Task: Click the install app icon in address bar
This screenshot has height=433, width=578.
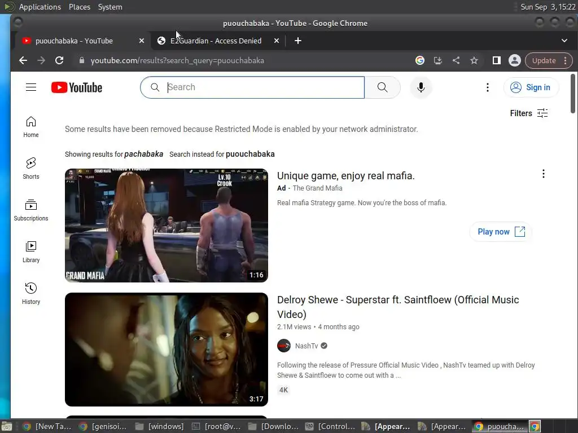Action: pos(437,60)
